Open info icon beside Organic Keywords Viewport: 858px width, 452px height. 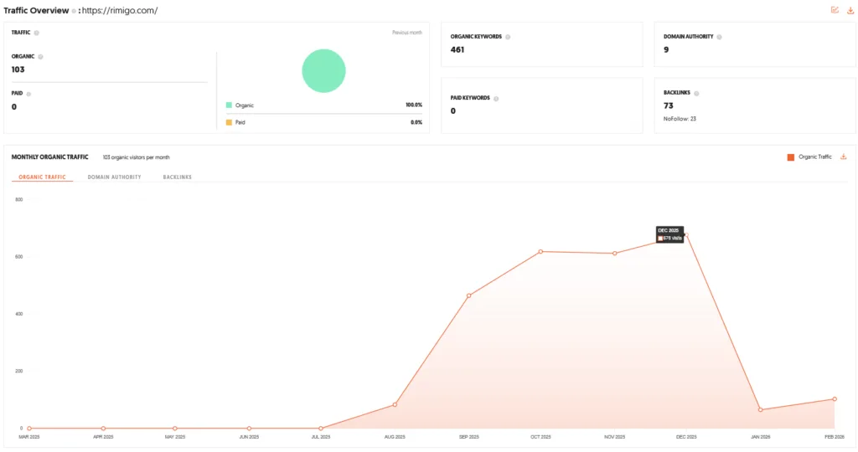[508, 37]
